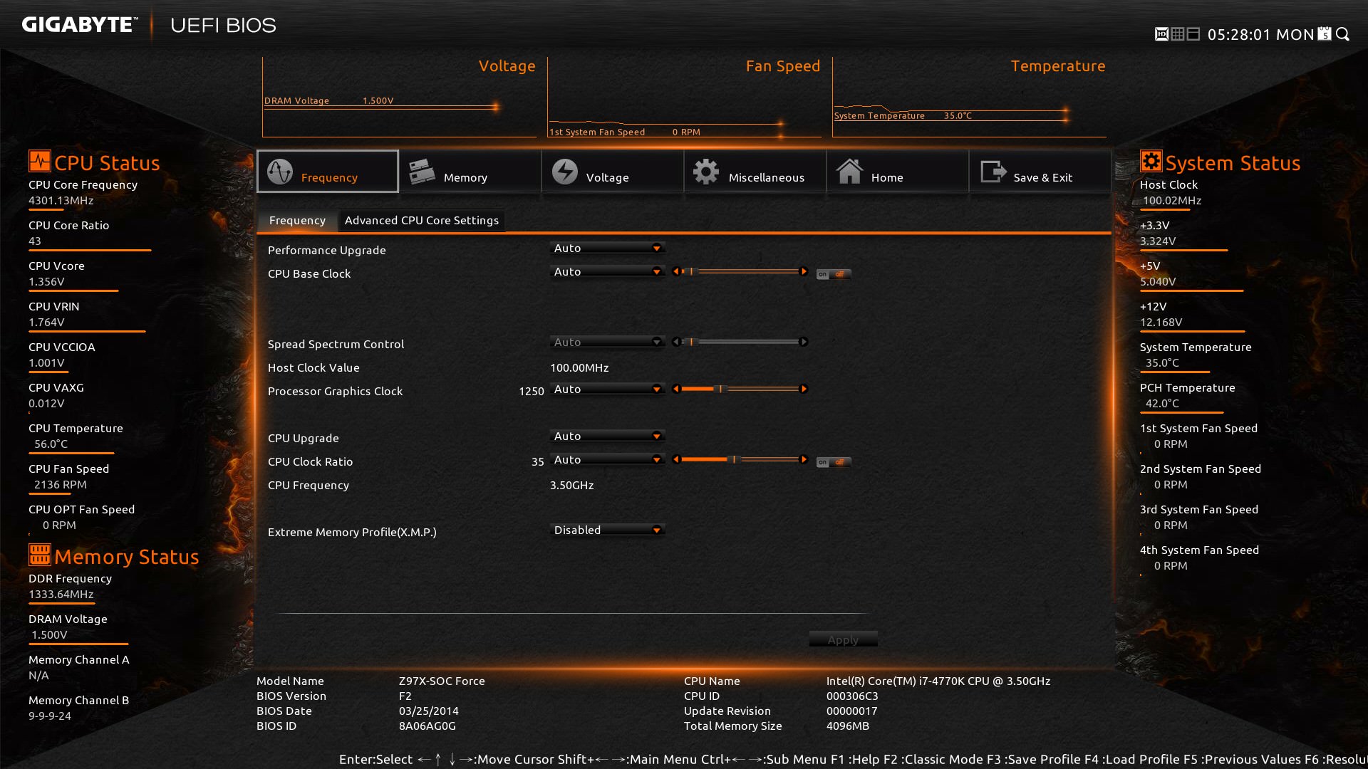Screen dimensions: 1368x769
Task: Select the Frequency main tab
Action: pyautogui.click(x=328, y=171)
